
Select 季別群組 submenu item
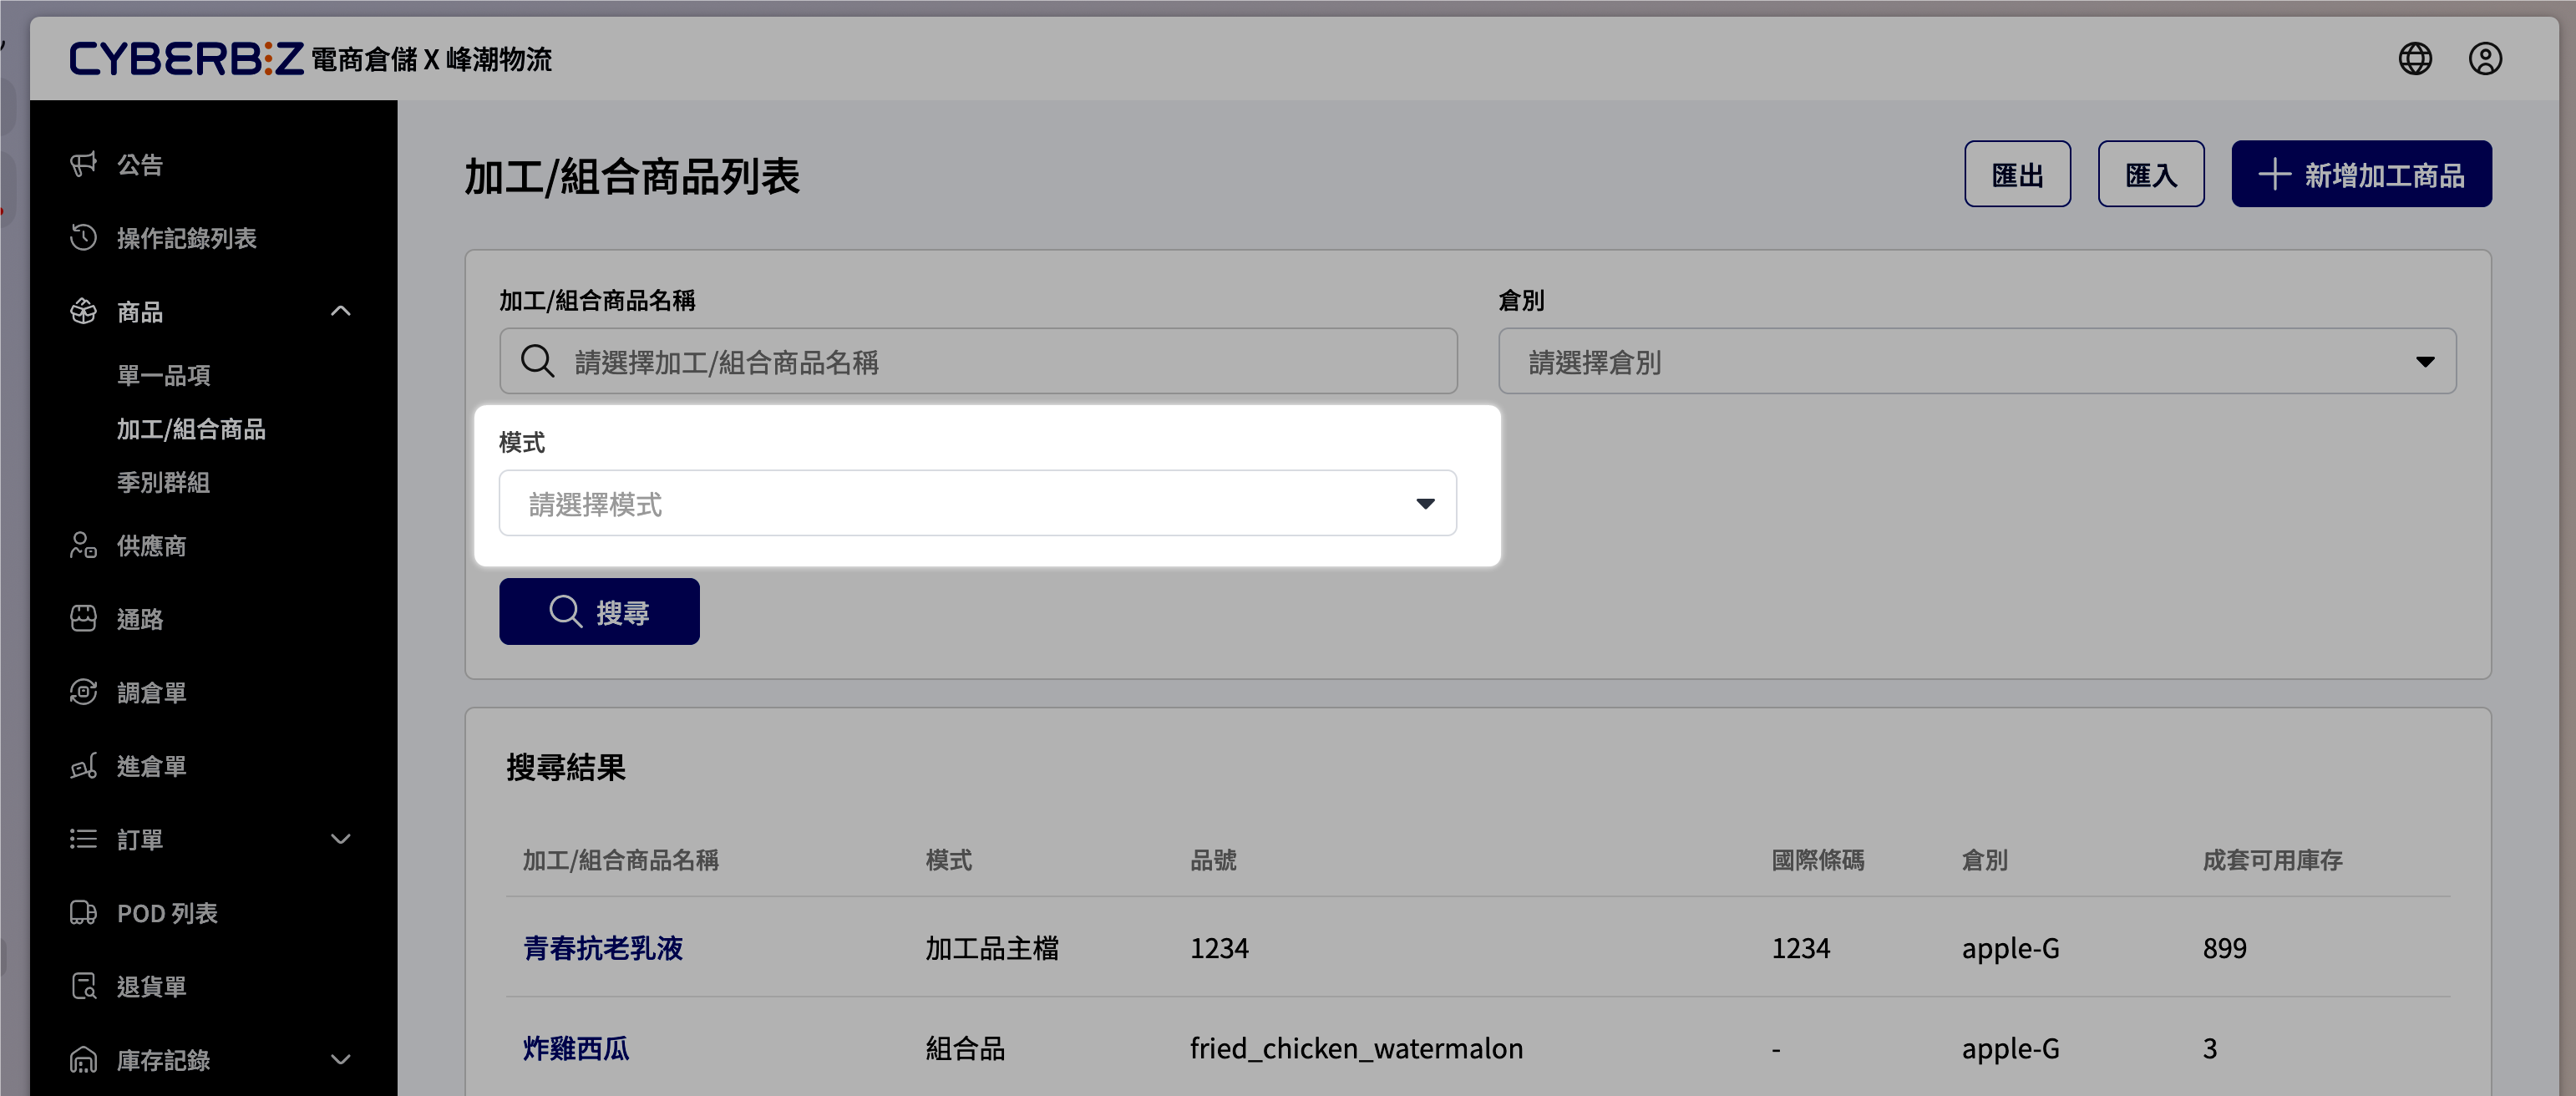tap(163, 482)
